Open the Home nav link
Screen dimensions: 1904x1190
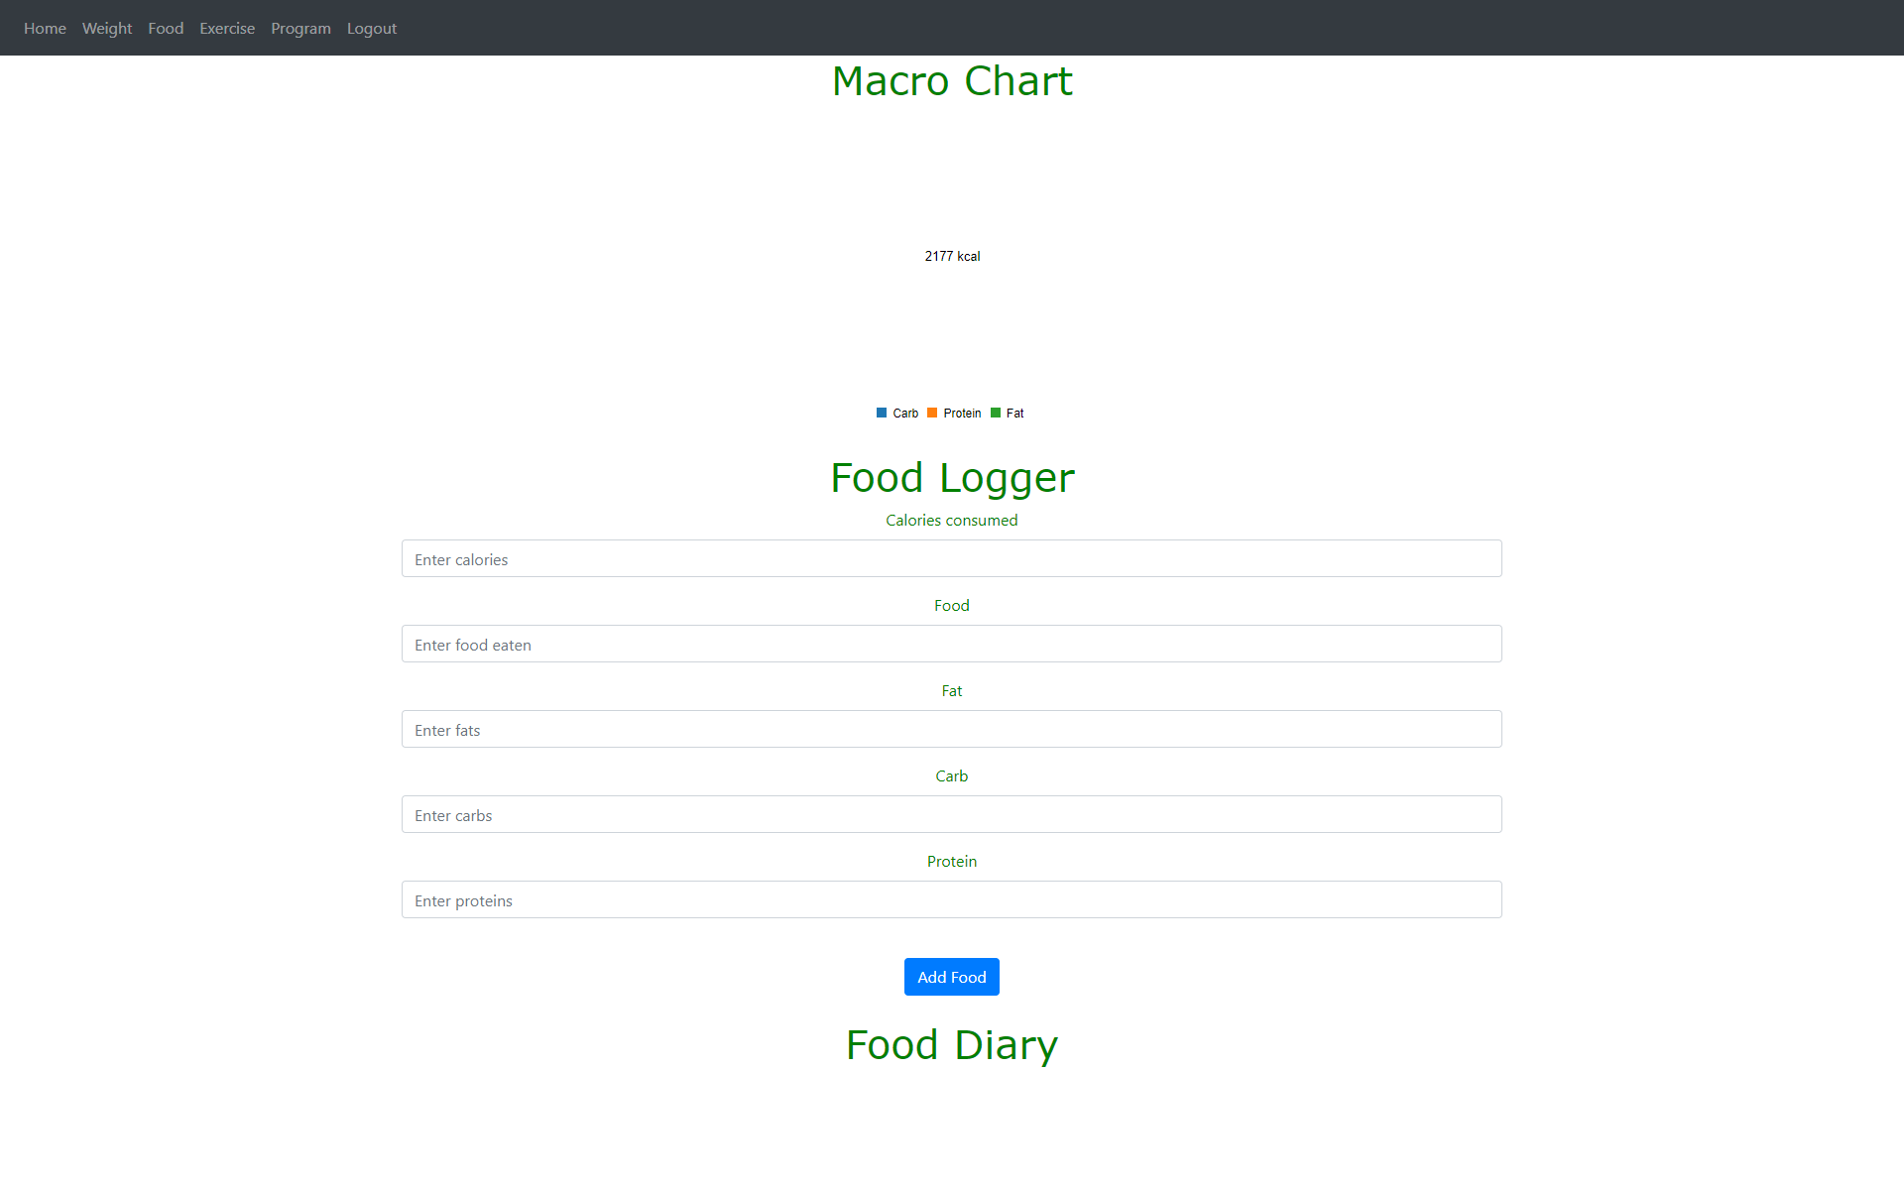45,28
